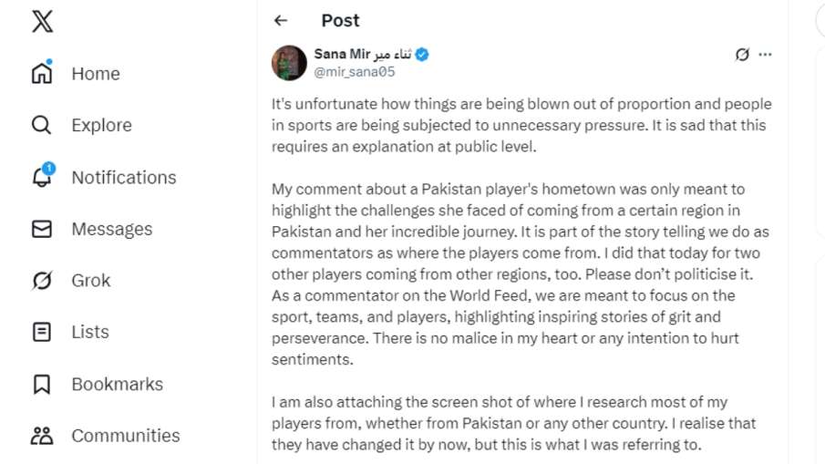825x464 pixels.
Task: Select Explore in the sidebar
Action: pyautogui.click(x=101, y=126)
